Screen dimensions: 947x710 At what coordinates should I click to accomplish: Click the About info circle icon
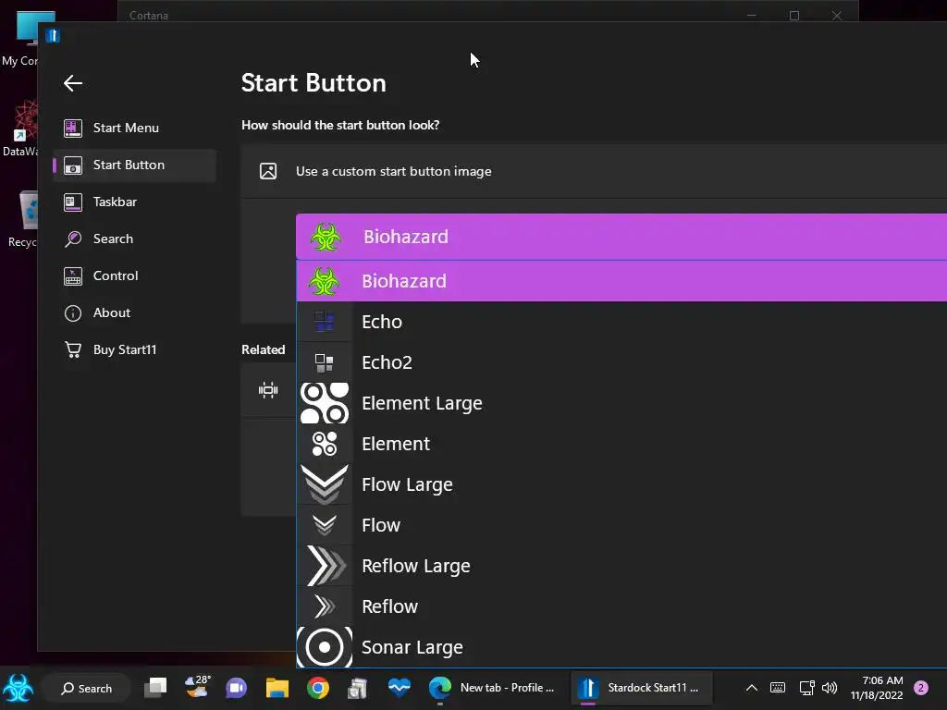pyautogui.click(x=73, y=312)
